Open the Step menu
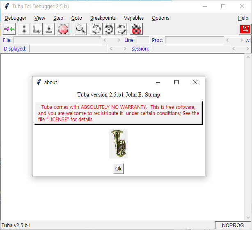Screen dimensions: 252x230 tap(58, 18)
